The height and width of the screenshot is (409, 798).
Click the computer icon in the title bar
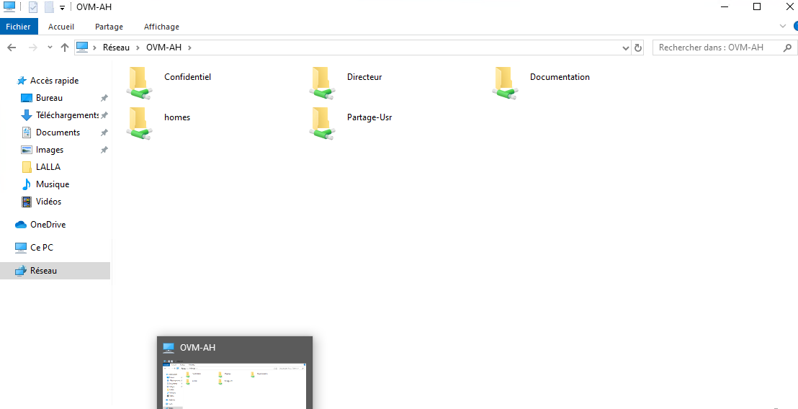pos(9,6)
